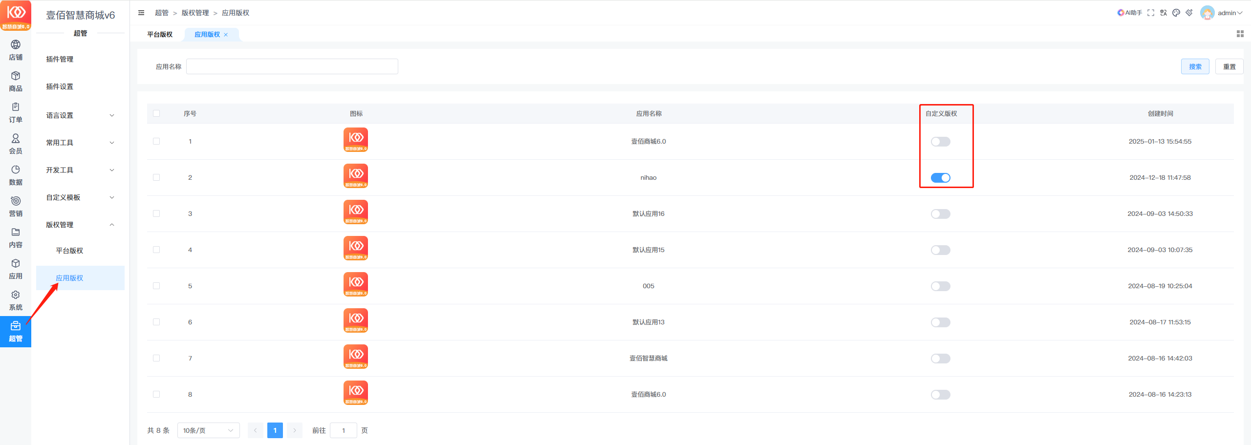Close the 应用版权 tab
Viewport: 1251px width, 445px height.
coord(226,35)
